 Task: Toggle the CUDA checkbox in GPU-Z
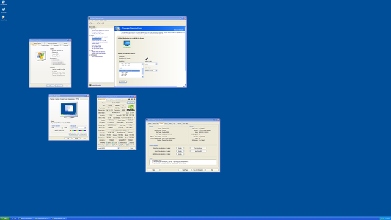point(113,142)
